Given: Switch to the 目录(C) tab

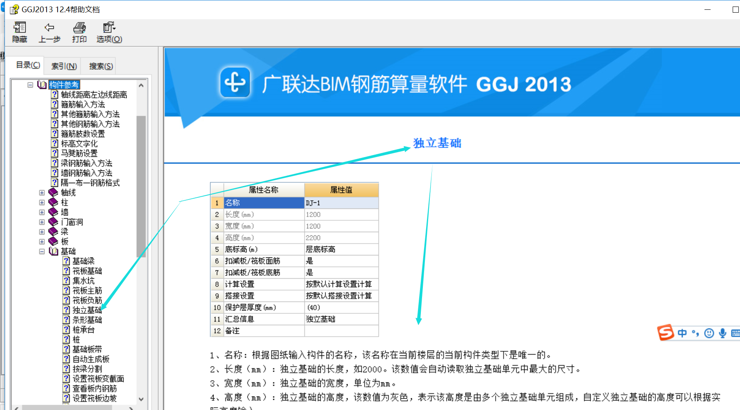Looking at the screenshot, I should (x=28, y=65).
